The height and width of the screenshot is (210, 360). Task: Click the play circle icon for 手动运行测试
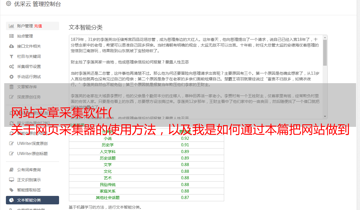tap(12, 77)
